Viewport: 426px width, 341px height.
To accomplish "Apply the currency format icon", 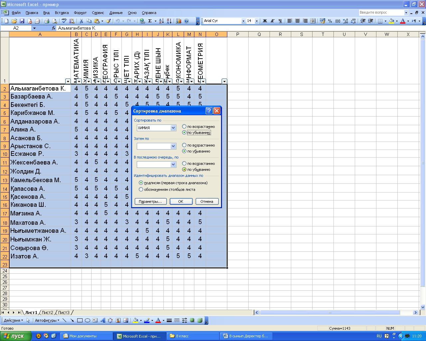I will click(322, 21).
